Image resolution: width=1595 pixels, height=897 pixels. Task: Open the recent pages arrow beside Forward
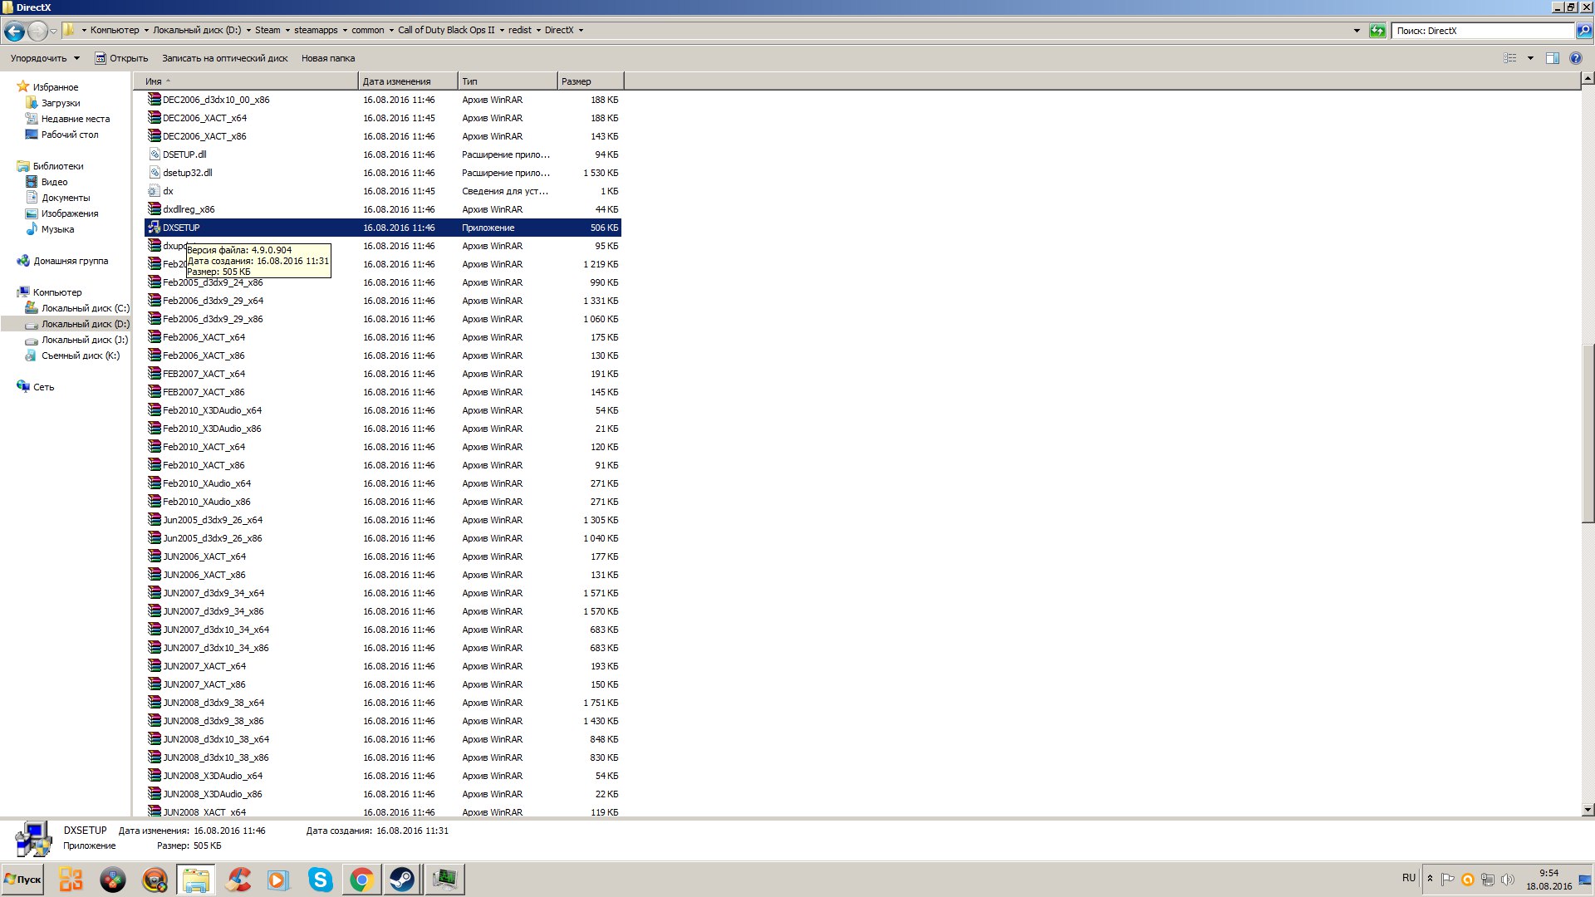54,31
